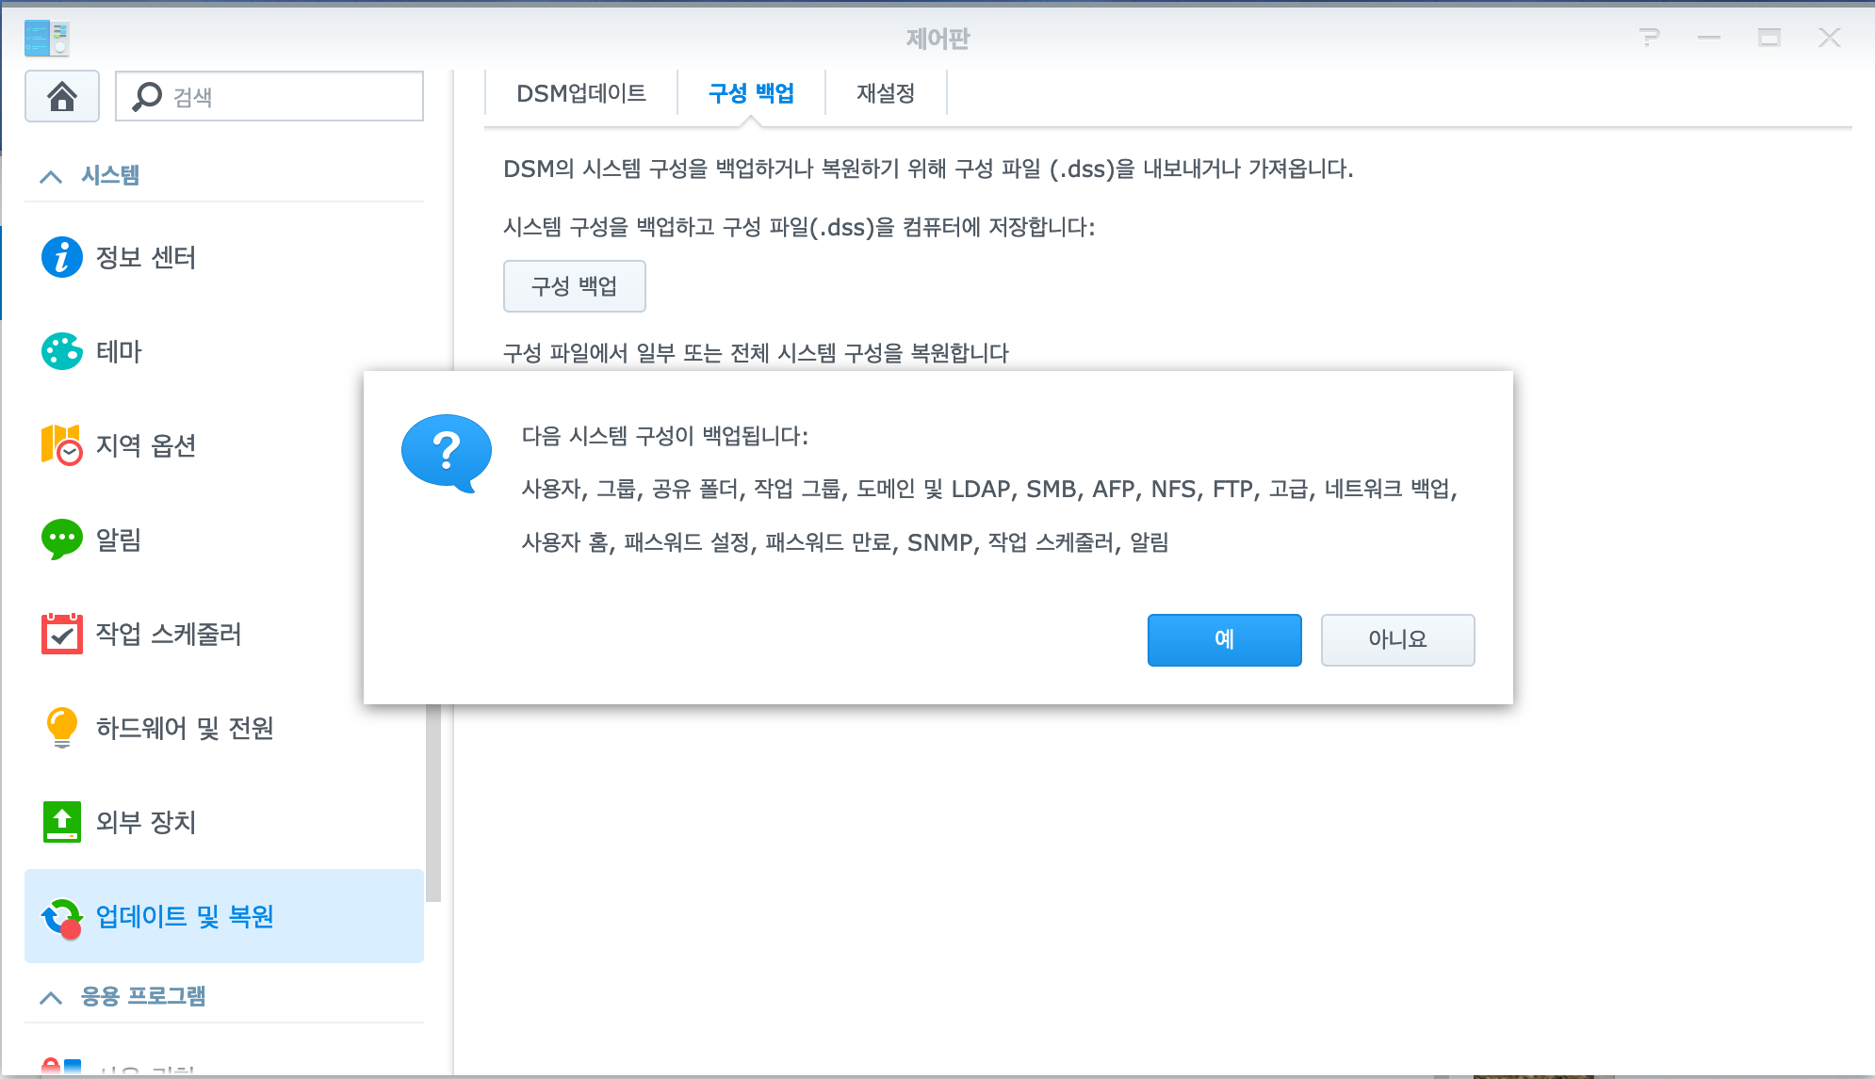Open 지역 옵션 map icon
Viewport: 1875px width, 1079px height.
[x=62, y=445]
